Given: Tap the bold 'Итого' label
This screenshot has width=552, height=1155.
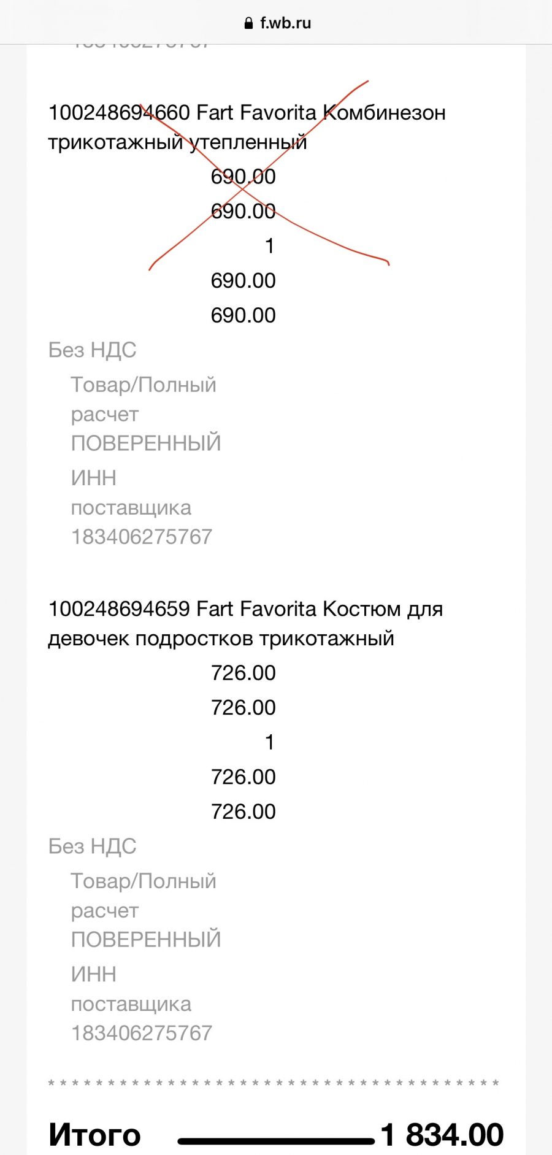Looking at the screenshot, I should (x=94, y=1135).
